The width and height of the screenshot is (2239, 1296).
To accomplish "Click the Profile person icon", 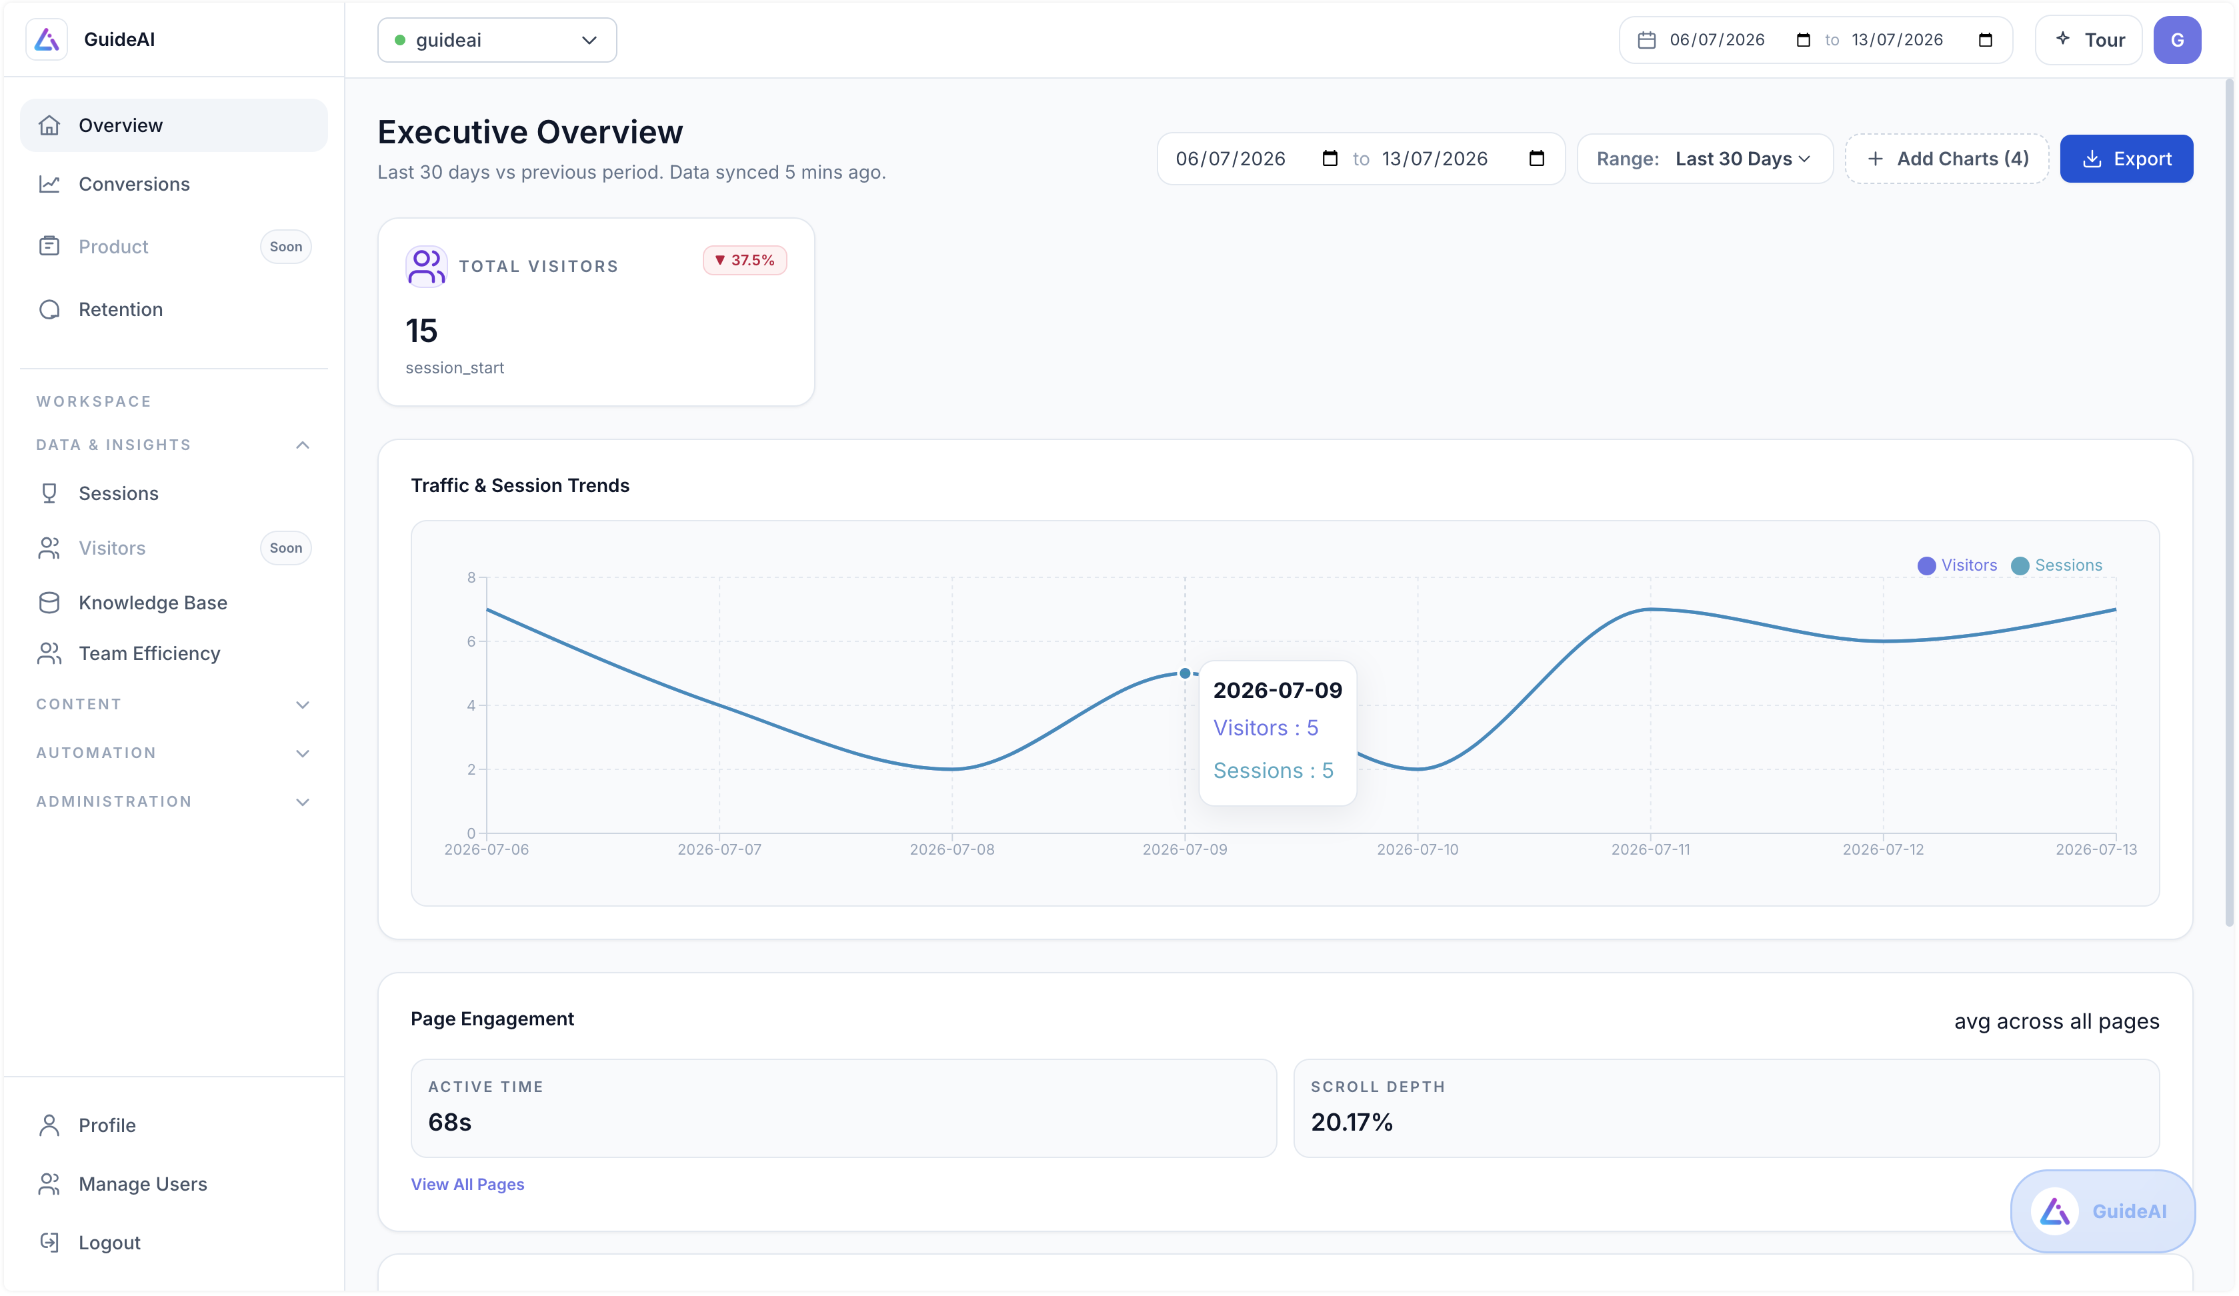I will pyautogui.click(x=50, y=1125).
